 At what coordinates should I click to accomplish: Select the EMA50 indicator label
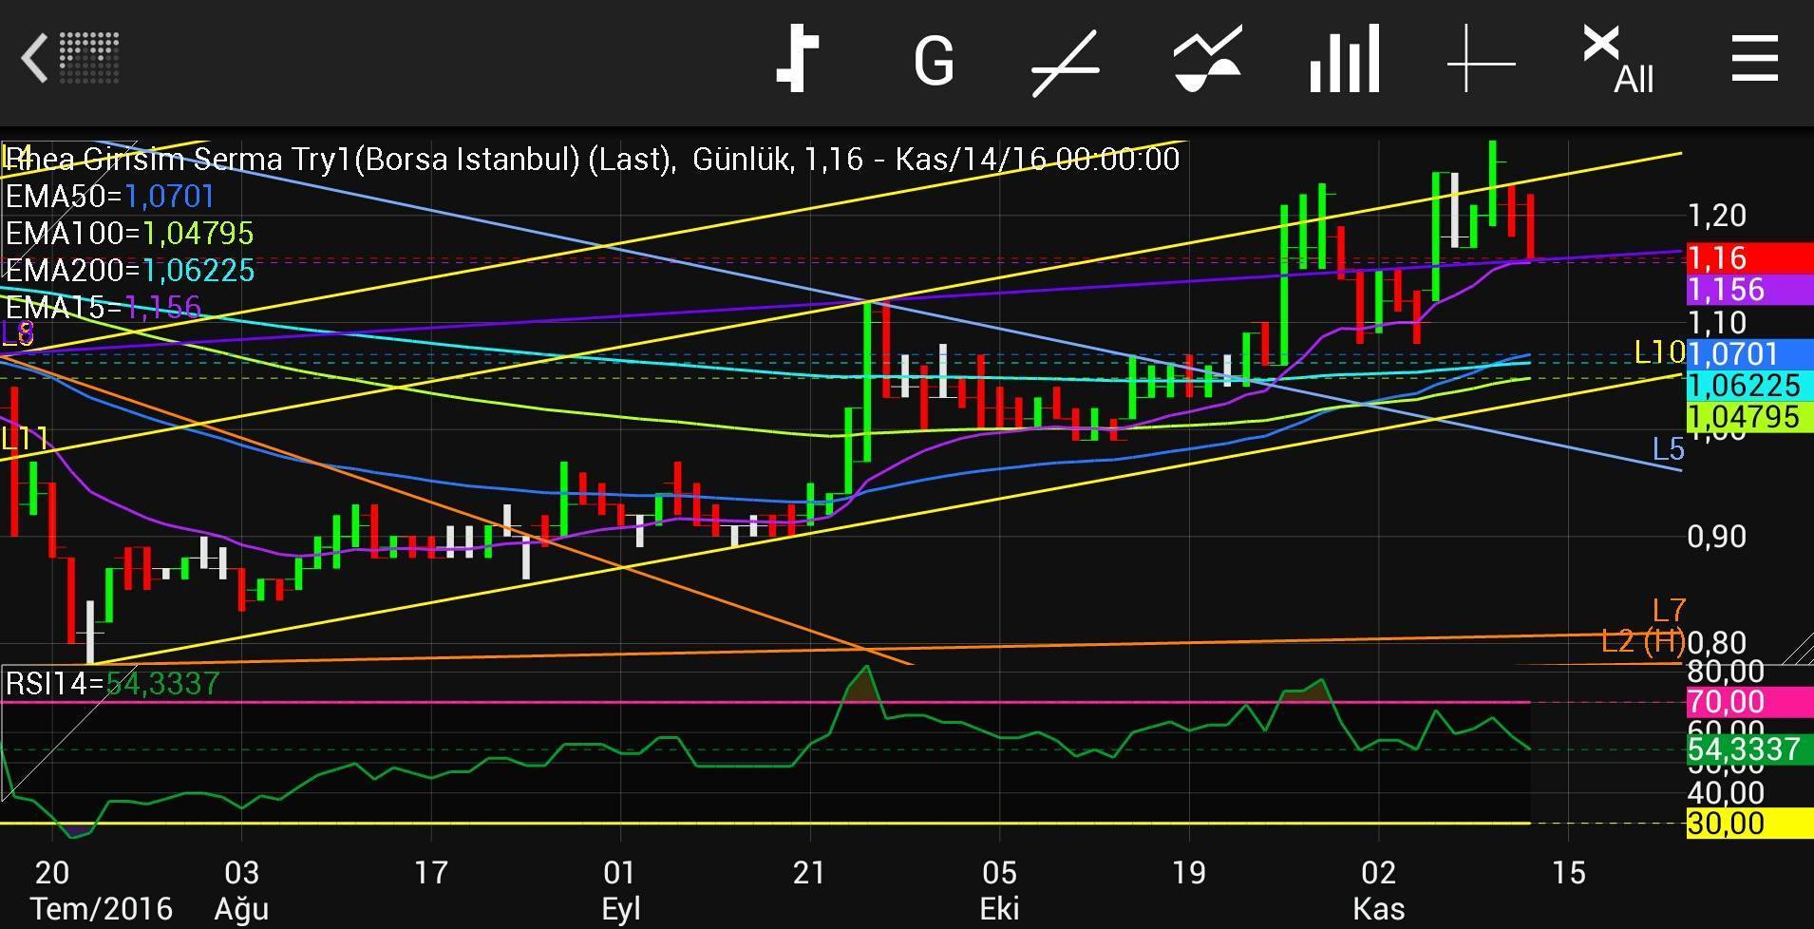[x=110, y=197]
